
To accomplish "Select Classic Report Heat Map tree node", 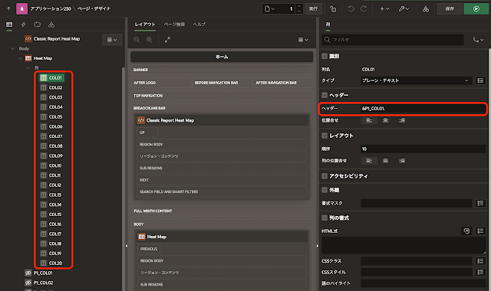I will tap(57, 39).
